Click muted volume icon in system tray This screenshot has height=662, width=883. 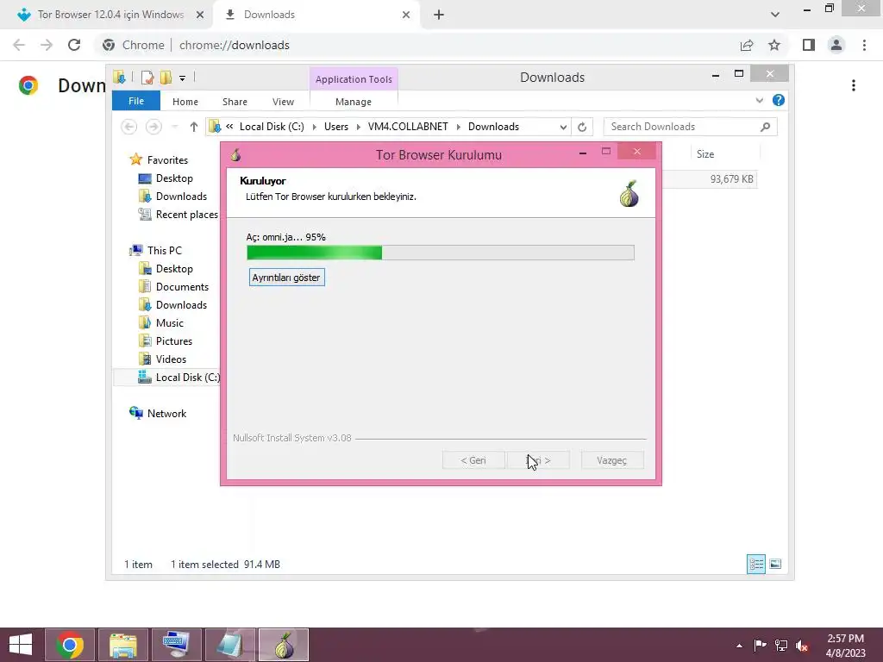point(802,646)
